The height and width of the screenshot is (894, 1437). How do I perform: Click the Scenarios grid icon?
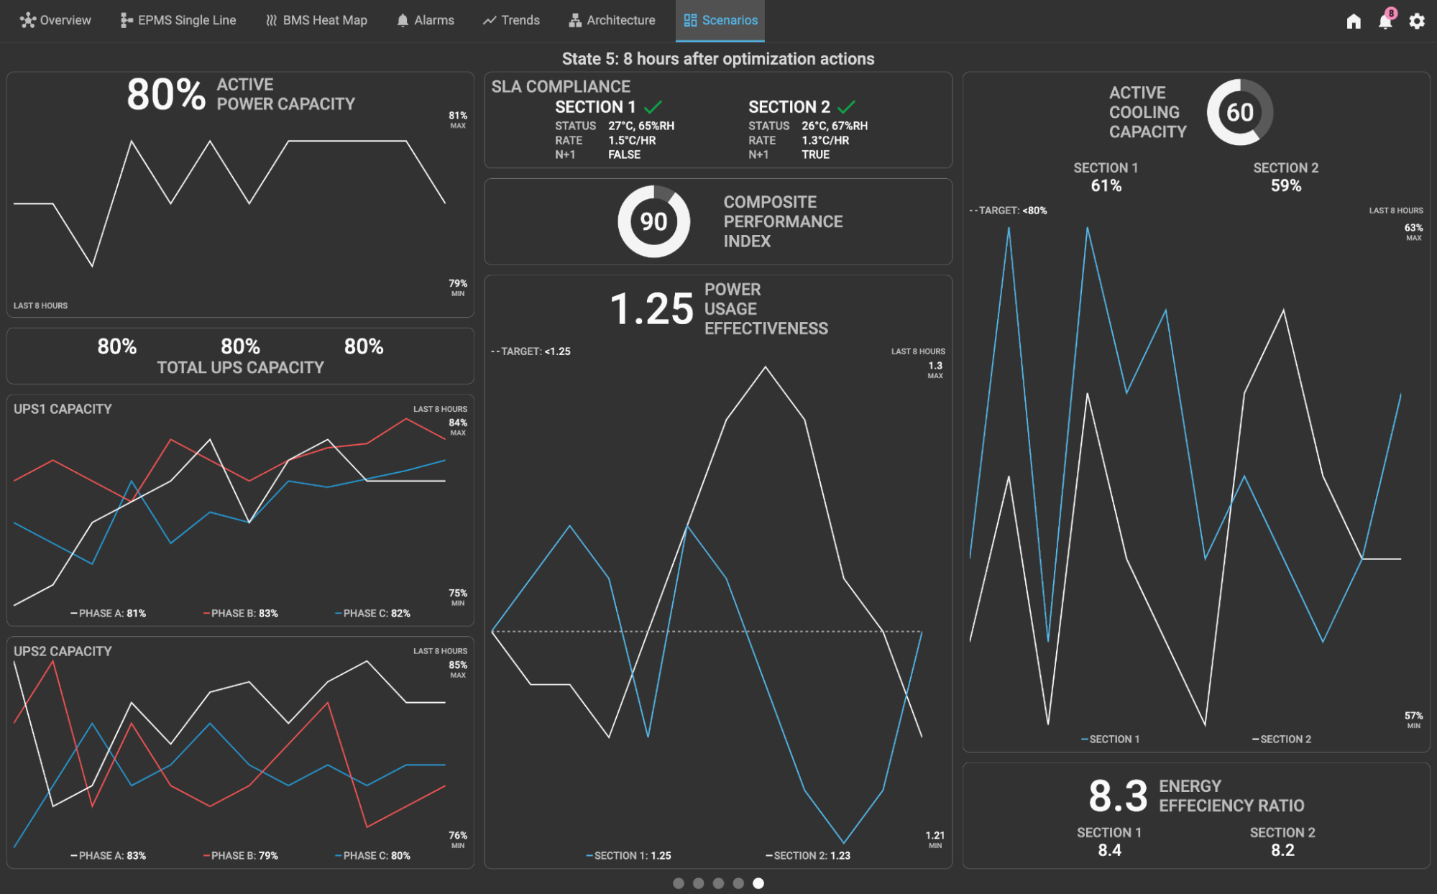(x=690, y=20)
